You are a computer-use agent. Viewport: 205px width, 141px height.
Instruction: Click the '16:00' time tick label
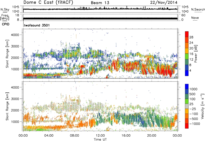[x=126, y=136]
